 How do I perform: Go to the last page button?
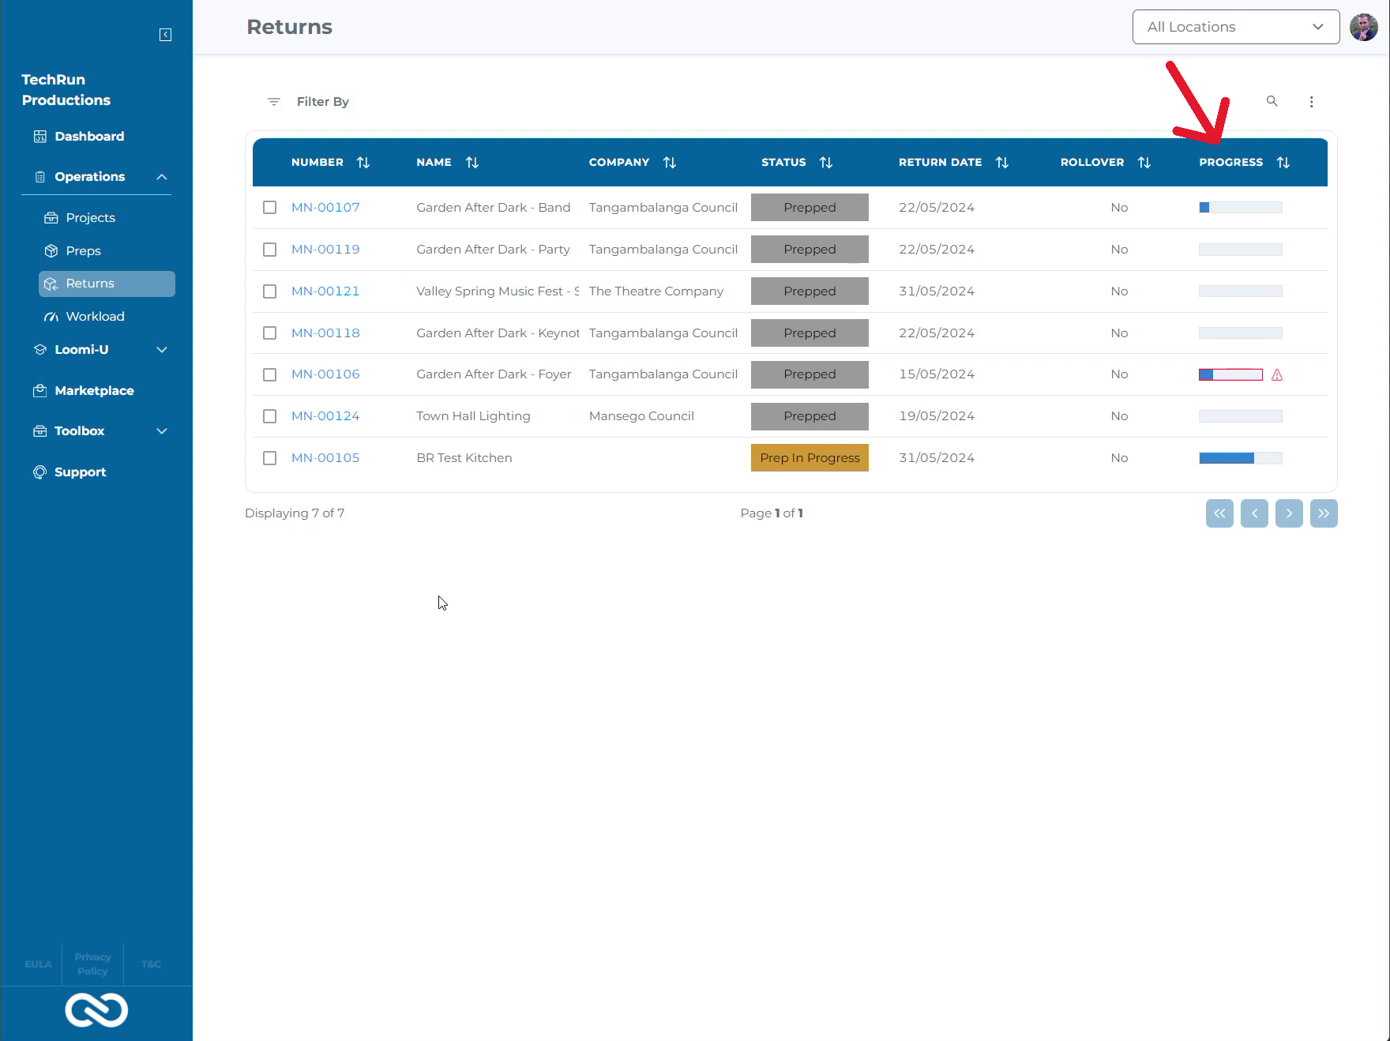coord(1323,513)
